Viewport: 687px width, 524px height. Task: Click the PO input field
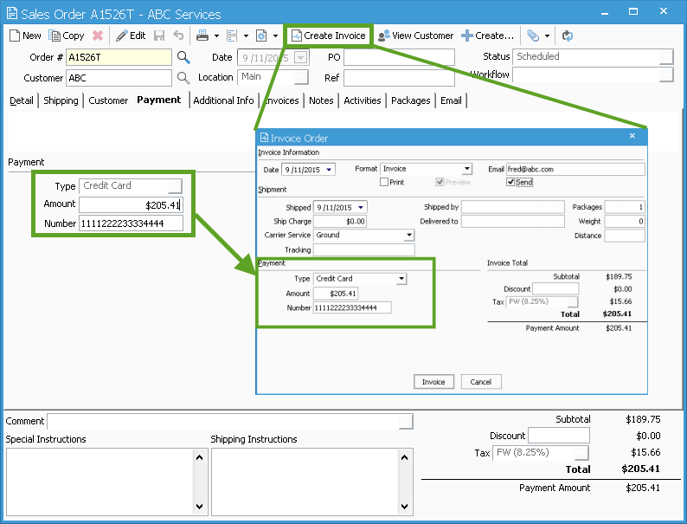399,57
